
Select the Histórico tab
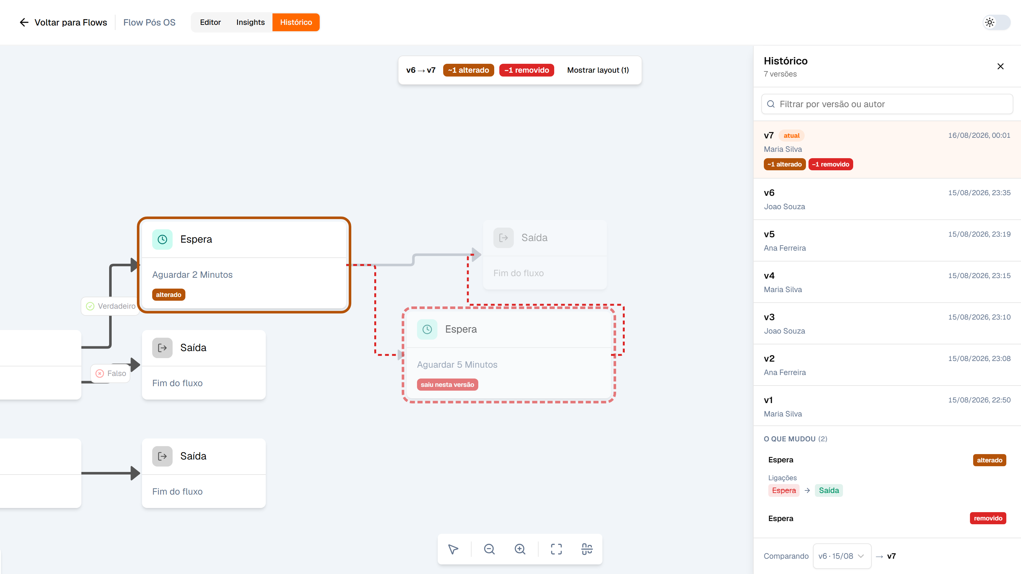point(296,22)
